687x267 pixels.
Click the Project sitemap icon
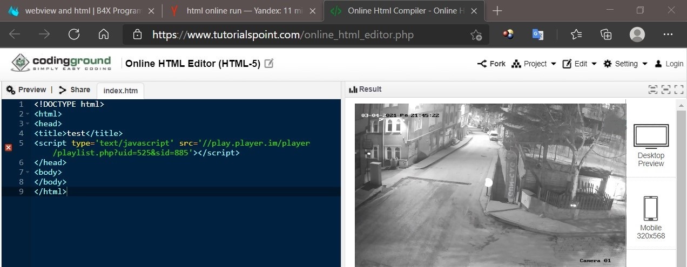point(516,64)
